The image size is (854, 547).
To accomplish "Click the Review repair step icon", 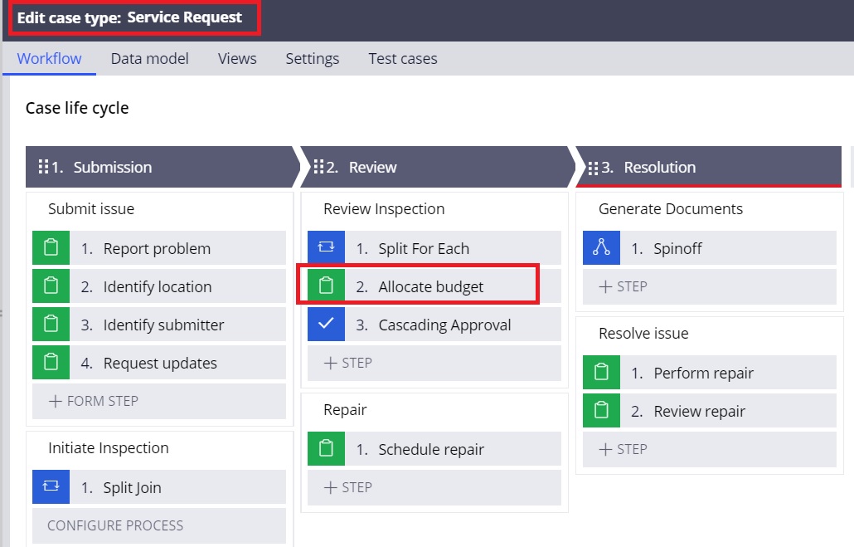I will pyautogui.click(x=600, y=410).
